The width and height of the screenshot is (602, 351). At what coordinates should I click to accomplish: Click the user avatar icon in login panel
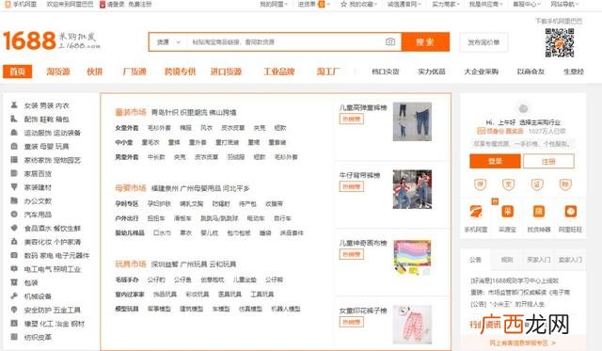pos(523,109)
